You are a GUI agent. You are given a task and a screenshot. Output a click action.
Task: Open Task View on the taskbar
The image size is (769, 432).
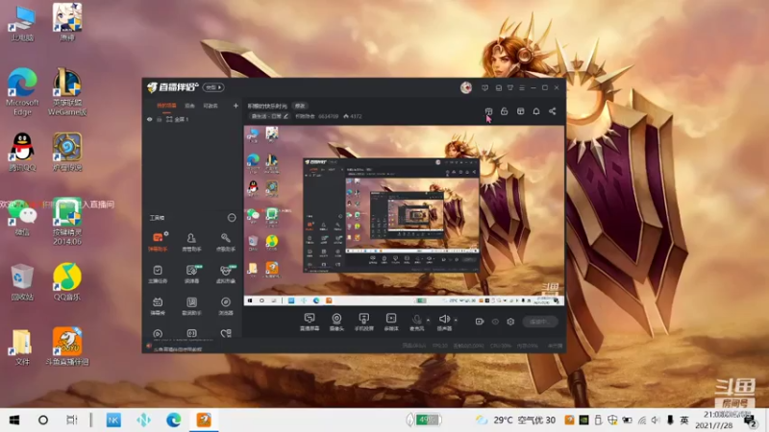coord(72,420)
